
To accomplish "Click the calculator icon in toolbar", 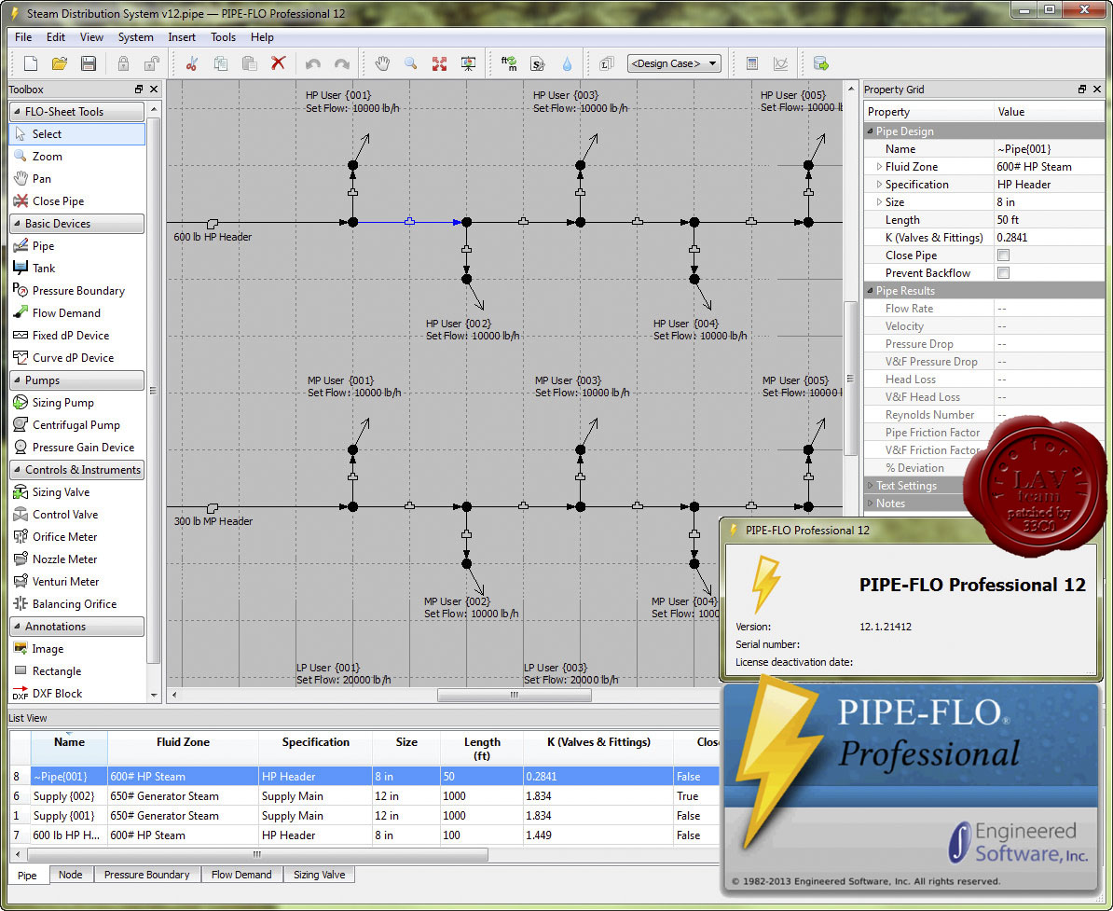I will (751, 64).
